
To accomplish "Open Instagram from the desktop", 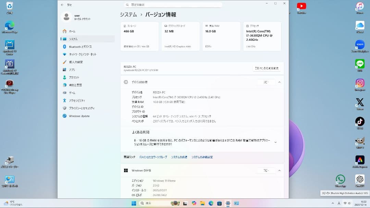I will pyautogui.click(x=360, y=83).
